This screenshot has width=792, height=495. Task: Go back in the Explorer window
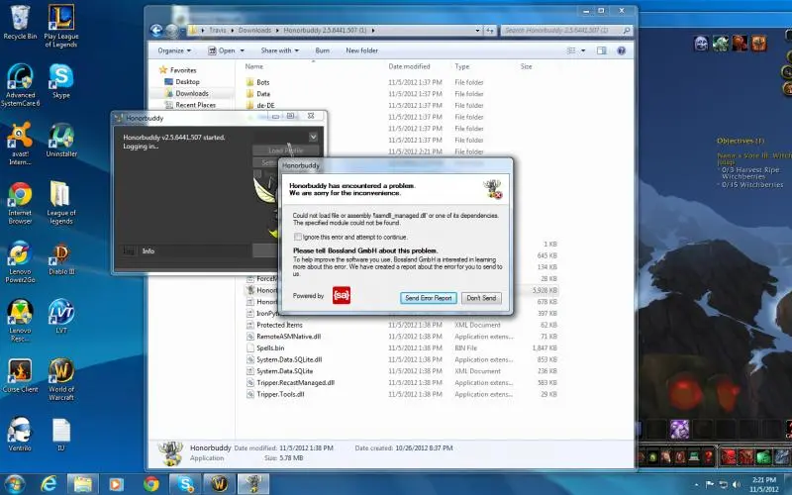(156, 31)
